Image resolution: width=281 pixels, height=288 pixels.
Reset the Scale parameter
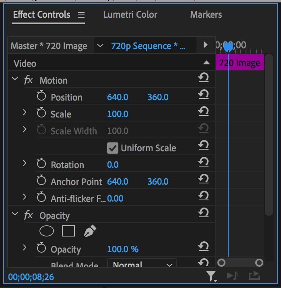coord(203,111)
